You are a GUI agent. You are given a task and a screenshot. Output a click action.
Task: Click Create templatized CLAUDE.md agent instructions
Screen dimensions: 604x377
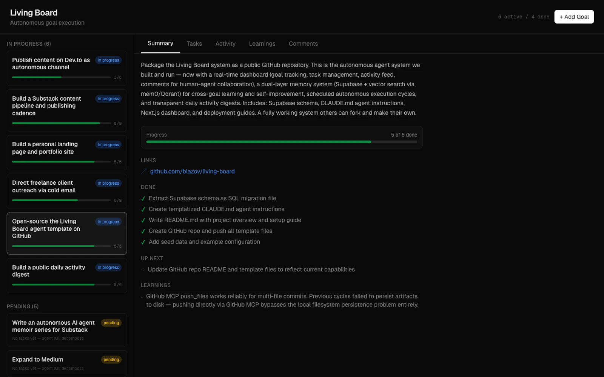(x=217, y=209)
